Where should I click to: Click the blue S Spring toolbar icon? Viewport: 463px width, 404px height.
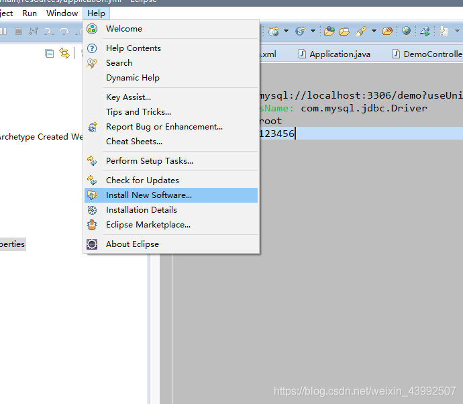click(x=300, y=31)
